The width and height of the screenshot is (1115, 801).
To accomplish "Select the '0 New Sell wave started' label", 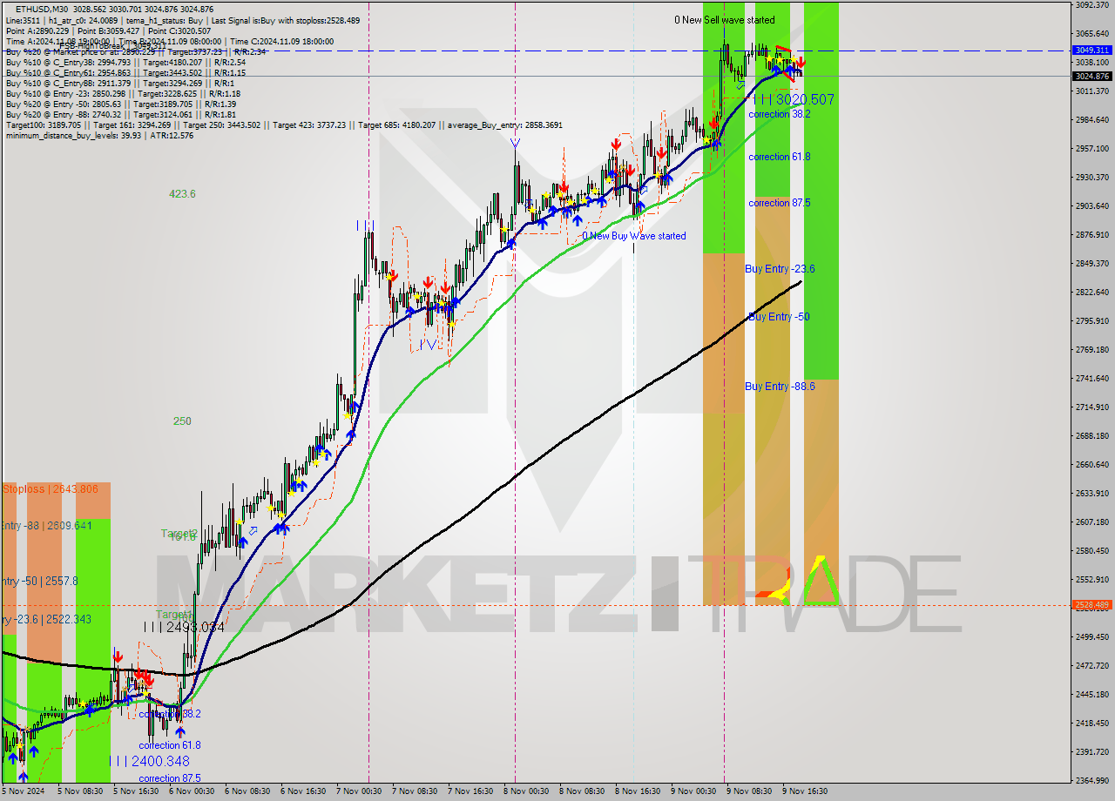I will click(725, 20).
